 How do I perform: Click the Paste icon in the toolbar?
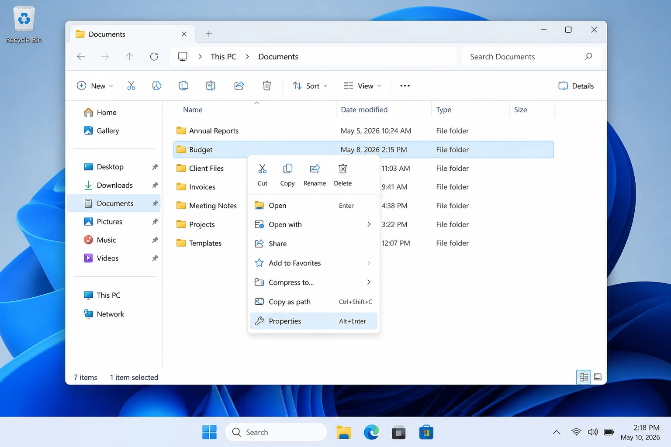tap(183, 86)
